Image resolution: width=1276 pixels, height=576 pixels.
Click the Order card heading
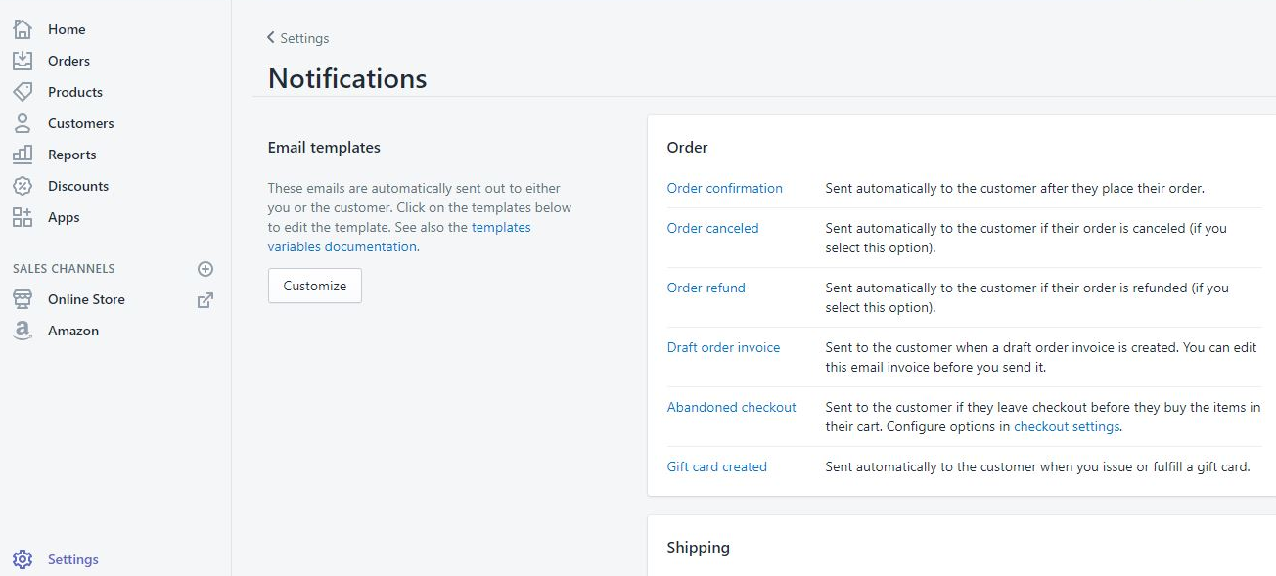click(x=687, y=148)
